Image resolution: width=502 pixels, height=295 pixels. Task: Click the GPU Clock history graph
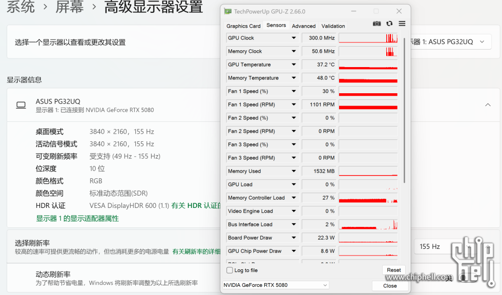click(368, 38)
